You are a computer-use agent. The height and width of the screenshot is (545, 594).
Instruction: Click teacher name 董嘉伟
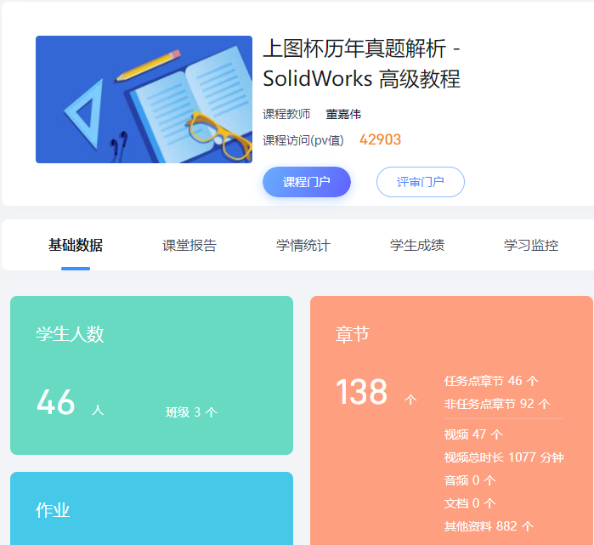coord(343,114)
